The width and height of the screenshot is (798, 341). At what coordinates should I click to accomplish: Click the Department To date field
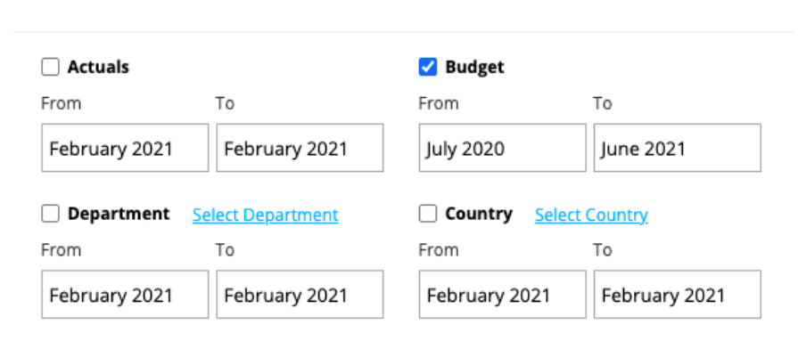[x=300, y=295]
